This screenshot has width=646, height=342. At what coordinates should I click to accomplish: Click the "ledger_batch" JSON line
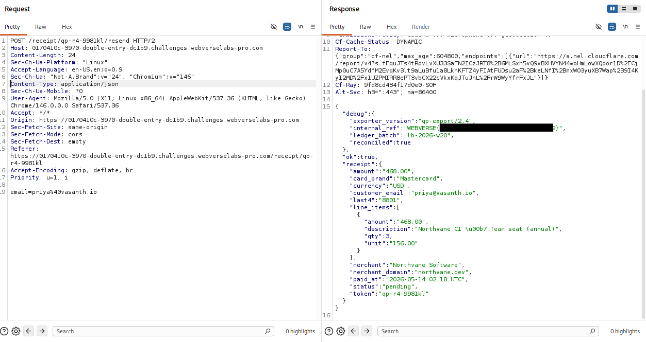(402, 135)
